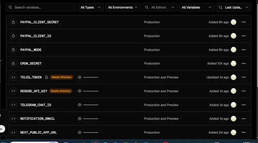Viewport: 258px width, 143px height.
Task: Click the Needs Attention badge on TELEG_TOKEN
Action: [62, 77]
